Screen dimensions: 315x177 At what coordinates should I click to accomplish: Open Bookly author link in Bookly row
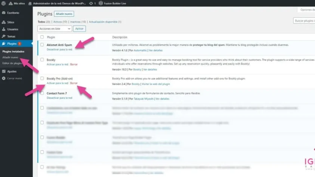coord(137,69)
